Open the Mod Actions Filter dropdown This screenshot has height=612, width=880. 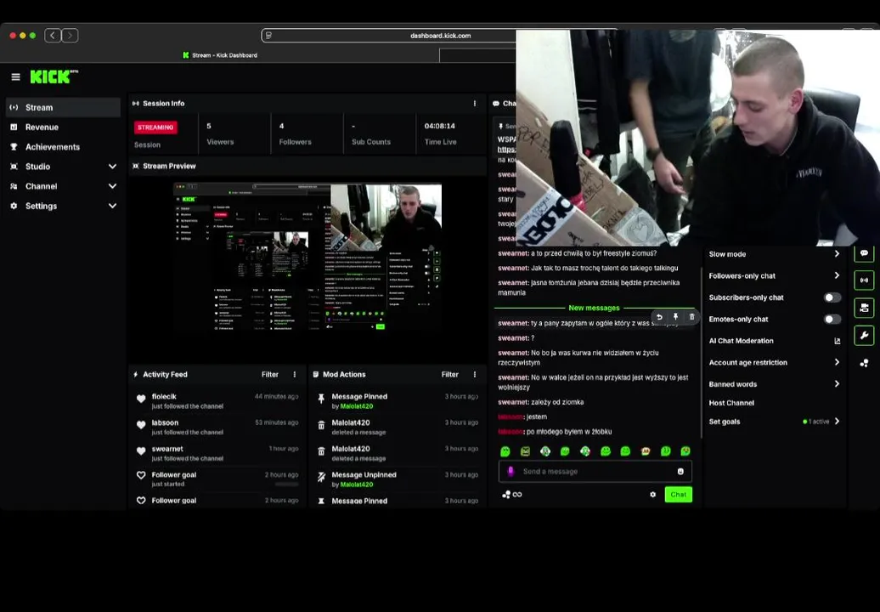(450, 375)
